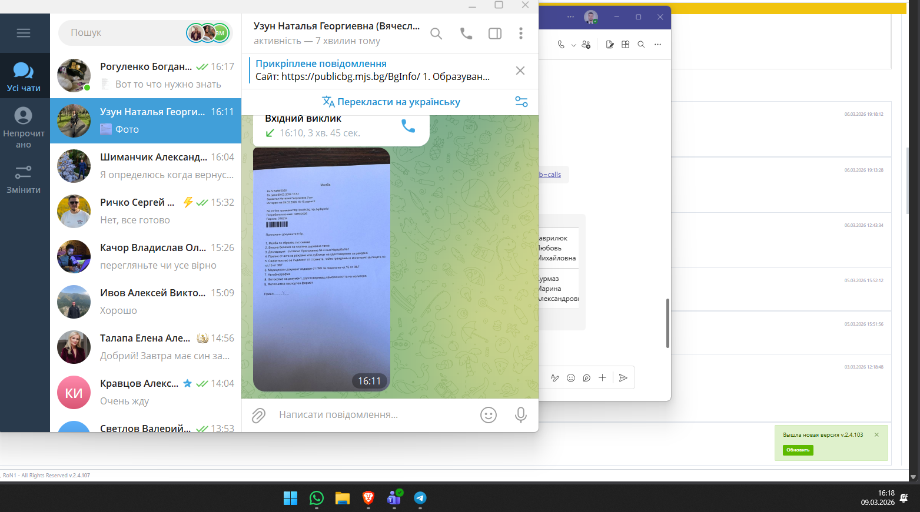Open WhatsApp from the taskbar
Image resolution: width=920 pixels, height=512 pixels.
(317, 498)
